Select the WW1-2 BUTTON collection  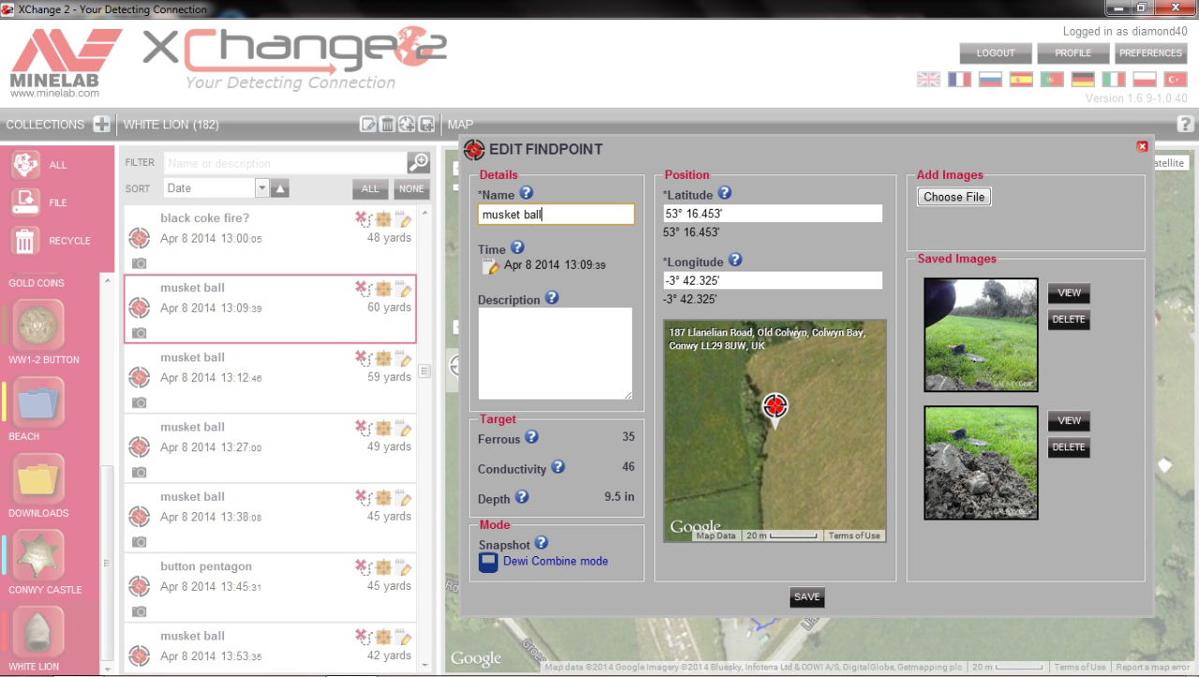pyautogui.click(x=38, y=325)
